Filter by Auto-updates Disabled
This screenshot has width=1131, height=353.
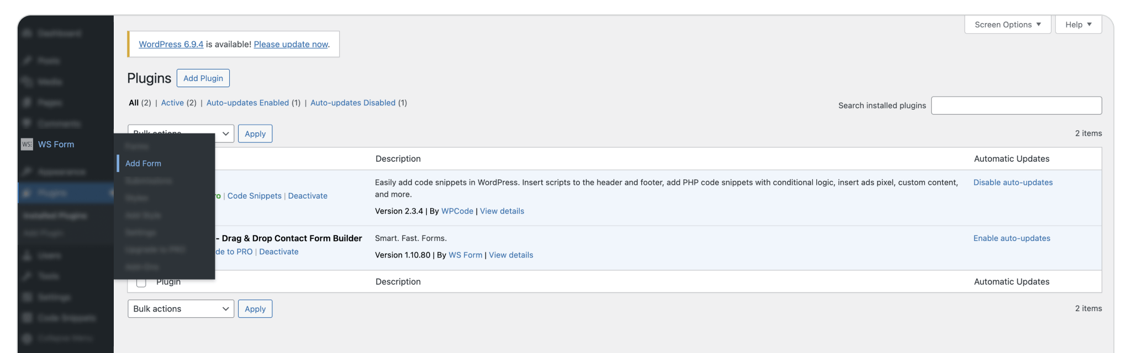coord(353,103)
